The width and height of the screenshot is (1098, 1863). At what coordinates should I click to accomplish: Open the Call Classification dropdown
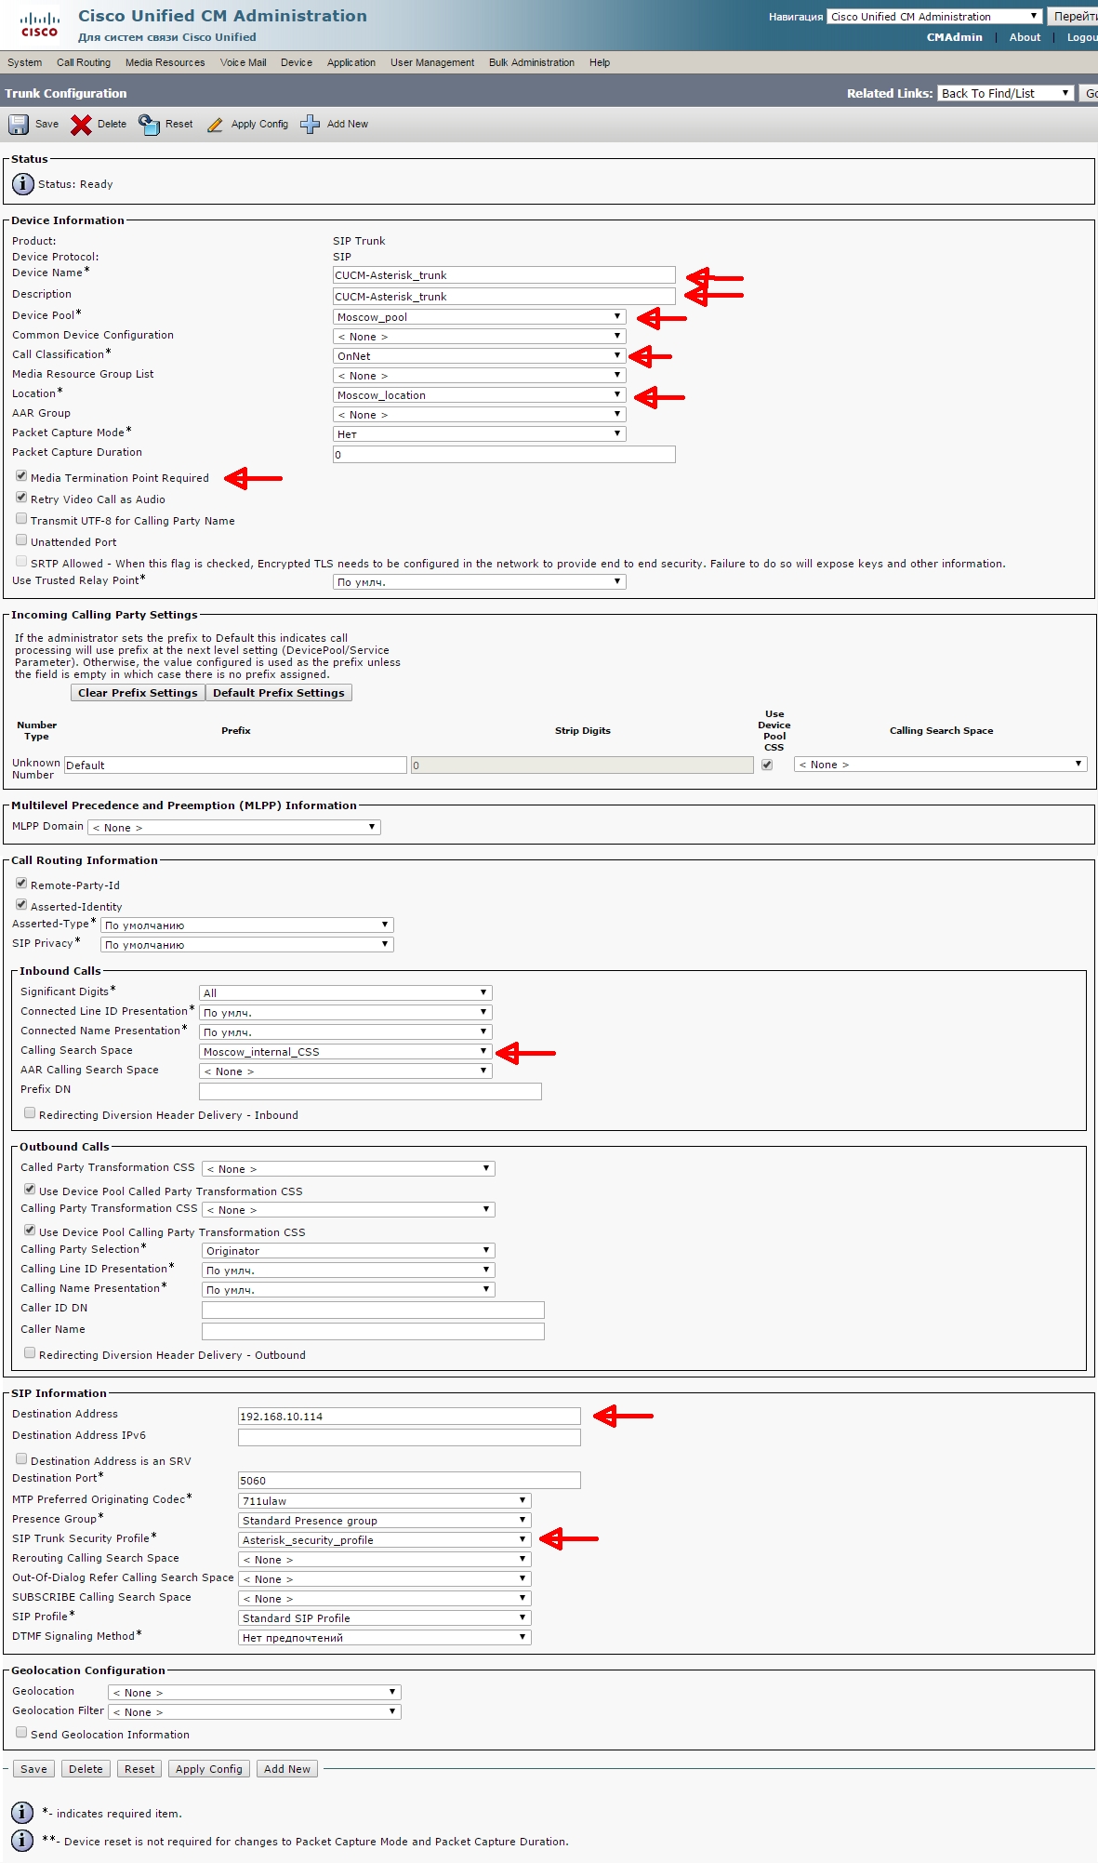click(x=480, y=356)
